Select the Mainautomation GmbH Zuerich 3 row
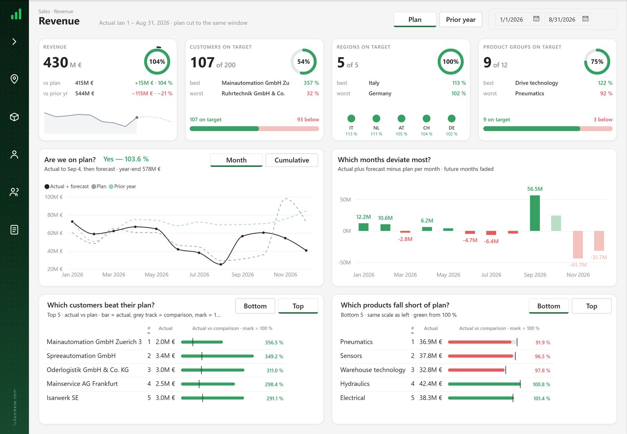Screen dimensions: 627x434 (165, 342)
